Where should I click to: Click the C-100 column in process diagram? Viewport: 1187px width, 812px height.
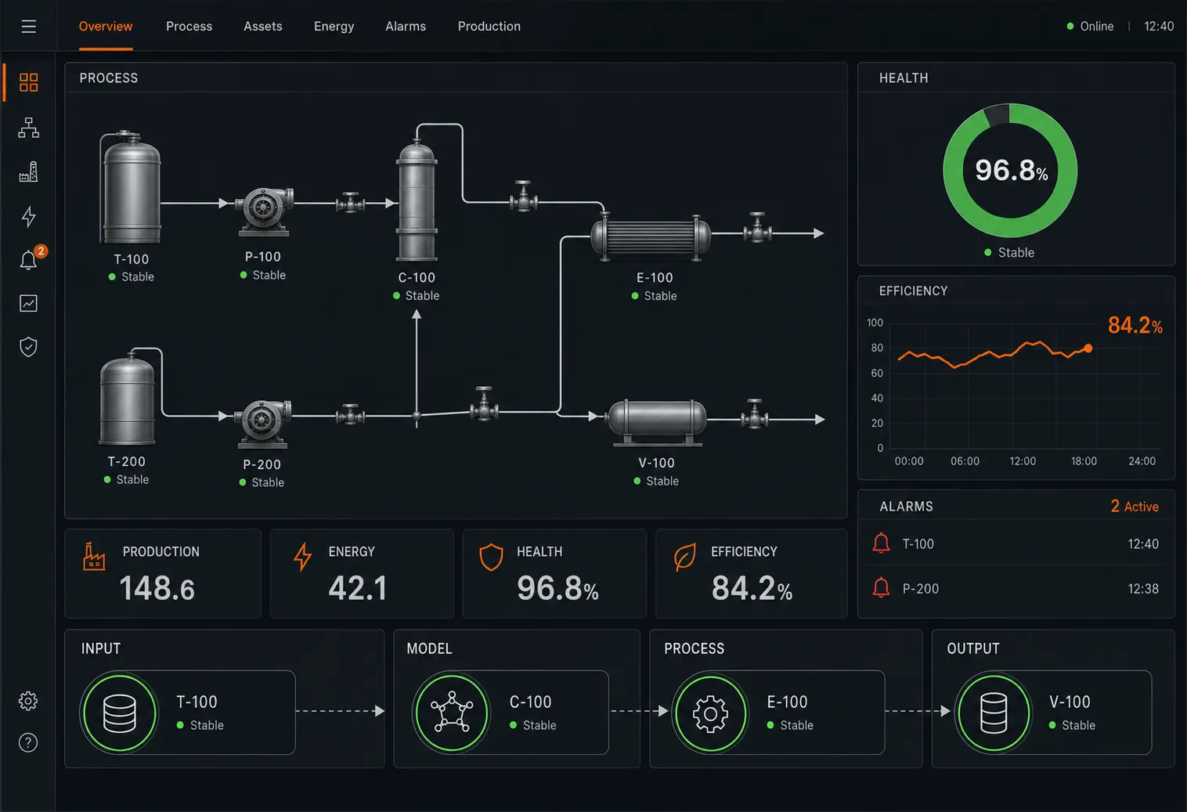(x=417, y=200)
